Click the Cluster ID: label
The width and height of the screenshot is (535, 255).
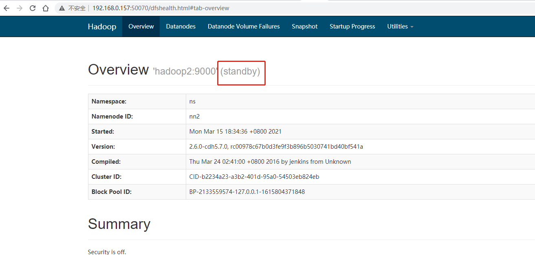106,177
